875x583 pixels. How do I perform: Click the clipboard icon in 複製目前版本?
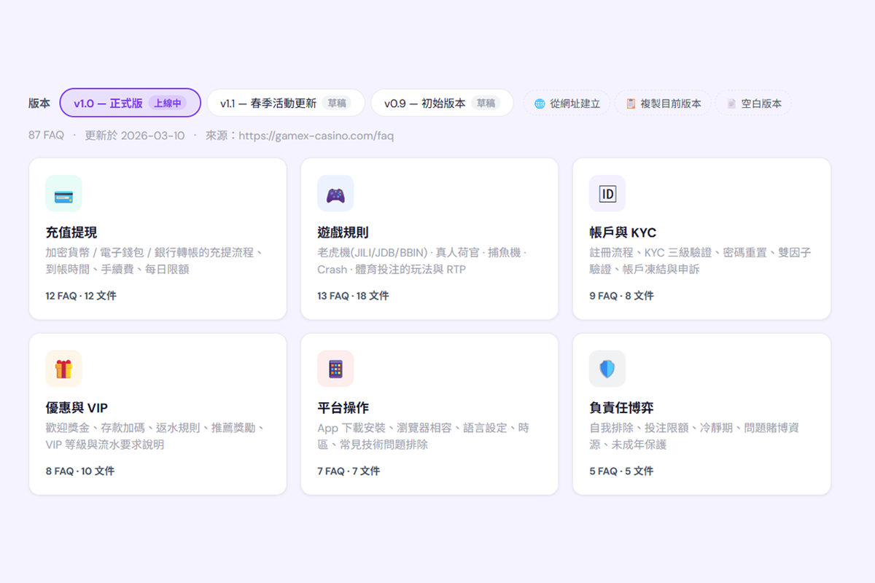point(631,103)
